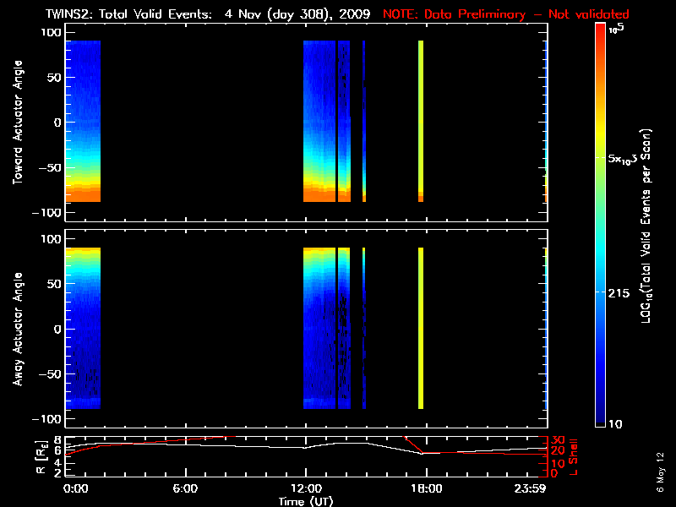Click the midnight data block in Toward panel
This screenshot has width=676, height=507.
point(83,122)
